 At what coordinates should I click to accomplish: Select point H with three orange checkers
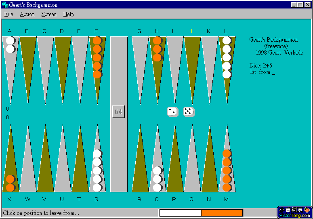coord(158,70)
